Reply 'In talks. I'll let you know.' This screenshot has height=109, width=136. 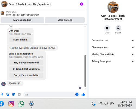26,69
